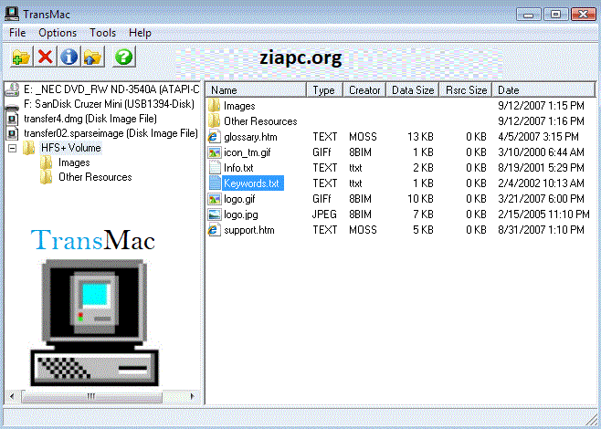Viewport: 601px width, 429px height.
Task: Click the 13 KB data size cell
Action: pos(420,137)
